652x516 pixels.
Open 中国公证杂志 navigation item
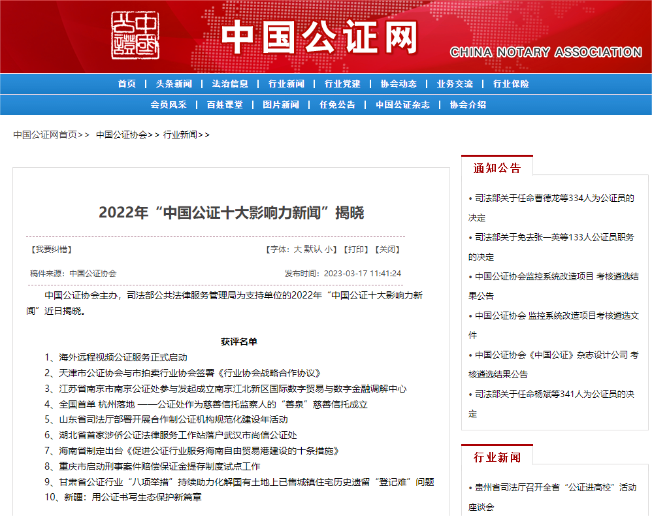(402, 105)
